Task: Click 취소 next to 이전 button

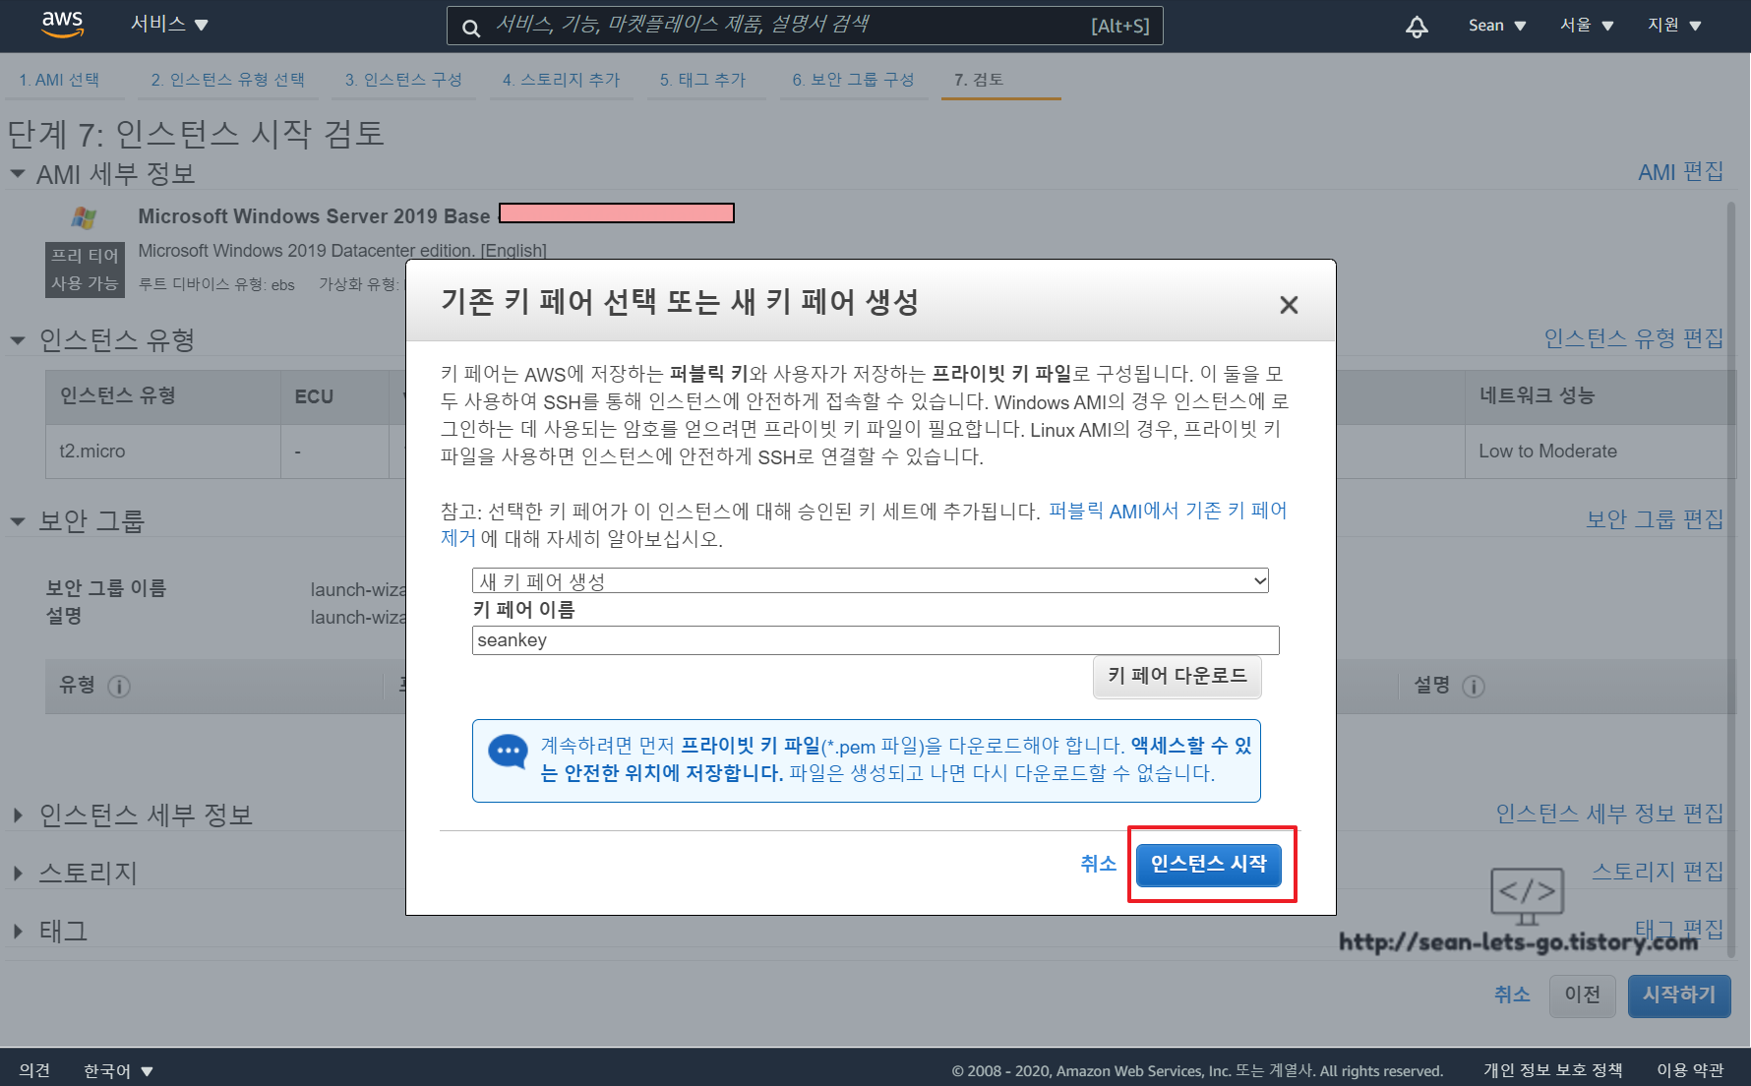Action: tap(1512, 995)
